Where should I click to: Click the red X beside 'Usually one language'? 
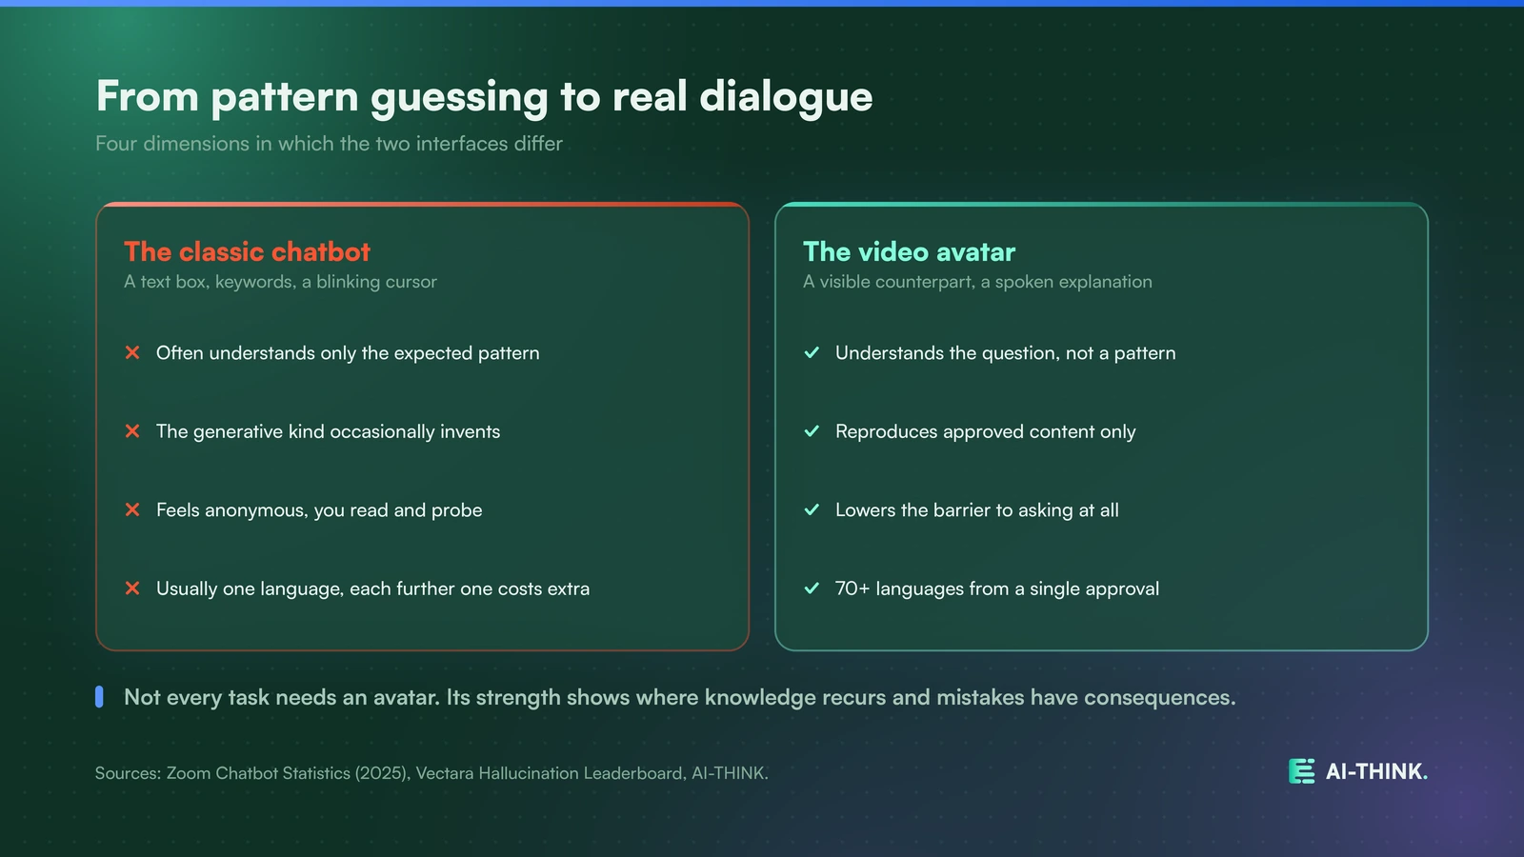132,588
